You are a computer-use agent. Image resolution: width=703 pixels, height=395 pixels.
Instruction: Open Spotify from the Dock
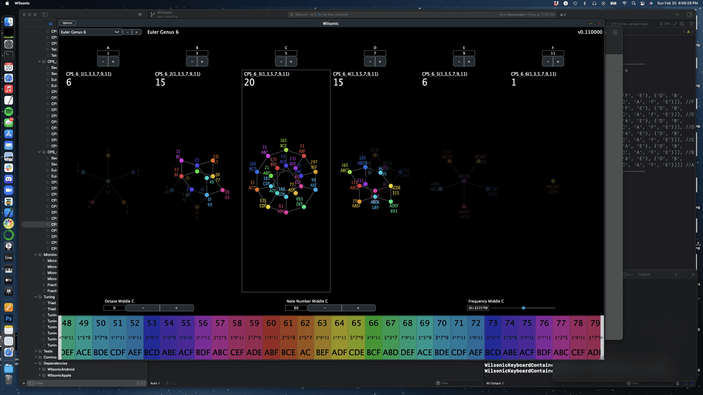9,111
